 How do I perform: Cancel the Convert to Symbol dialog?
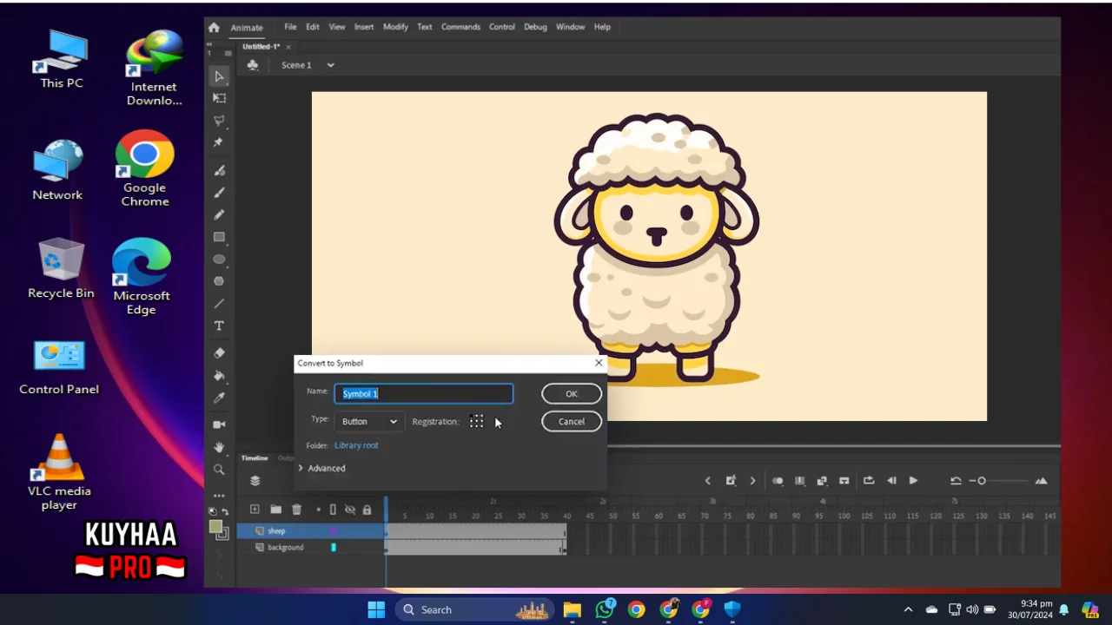click(572, 421)
